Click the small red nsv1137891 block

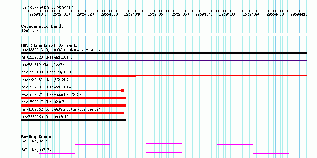tap(123, 91)
